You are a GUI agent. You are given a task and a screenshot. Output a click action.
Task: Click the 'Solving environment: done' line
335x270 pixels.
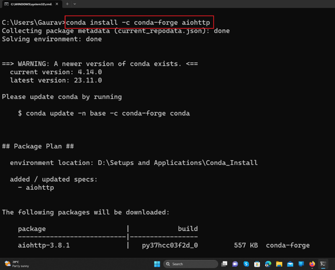pyautogui.click(x=52, y=39)
